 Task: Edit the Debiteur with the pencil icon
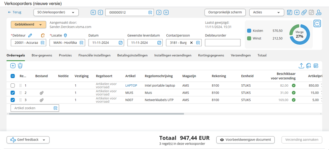[x=30, y=35]
